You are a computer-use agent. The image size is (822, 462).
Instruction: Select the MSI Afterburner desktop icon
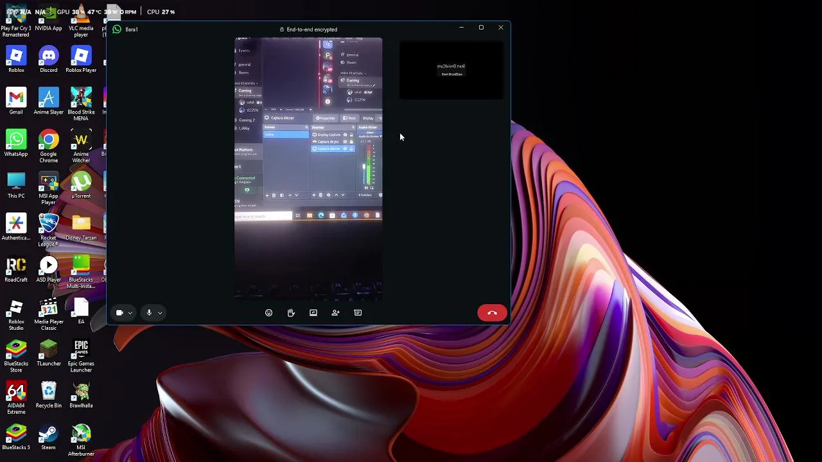pyautogui.click(x=81, y=440)
